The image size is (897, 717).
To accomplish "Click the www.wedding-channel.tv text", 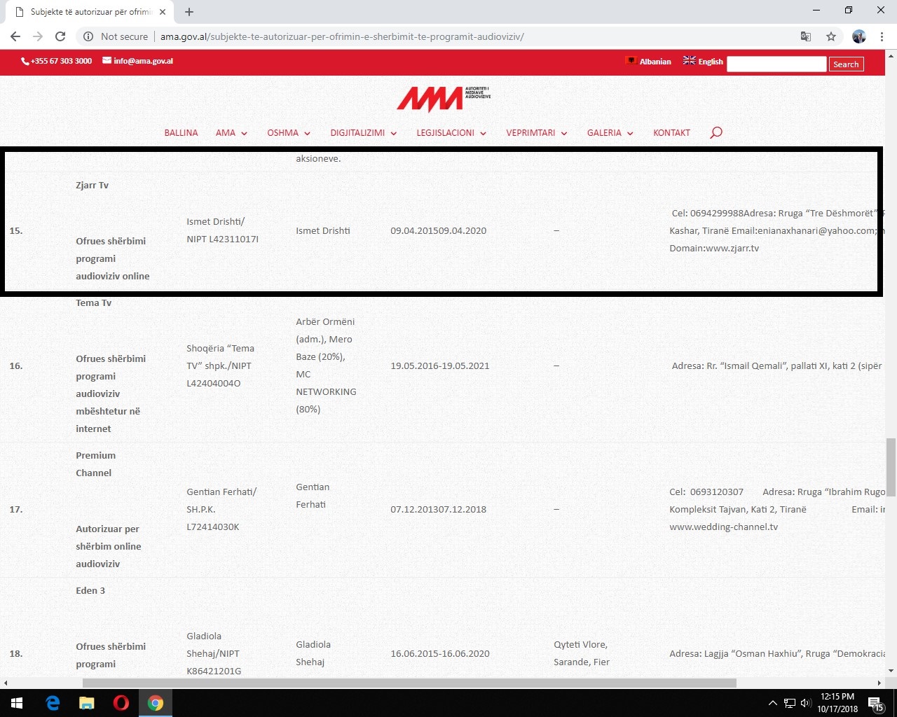I will click(723, 527).
